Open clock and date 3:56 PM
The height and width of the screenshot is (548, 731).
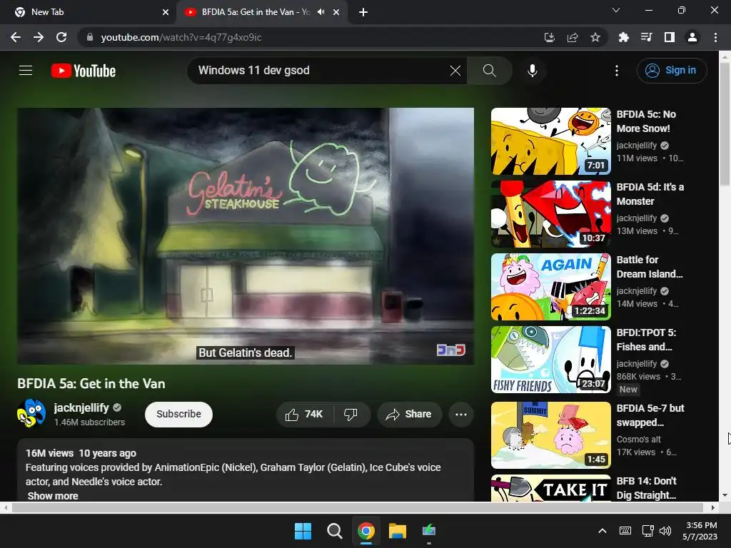coord(701,530)
